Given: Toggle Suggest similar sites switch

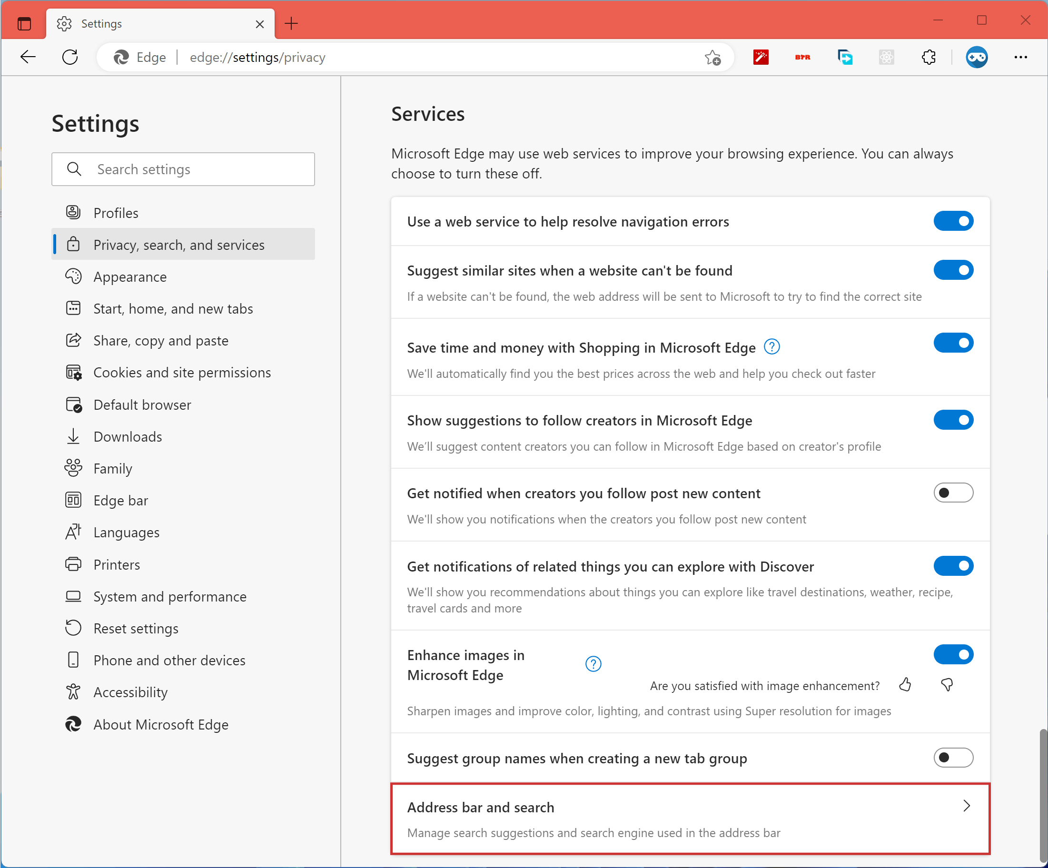Looking at the screenshot, I should pyautogui.click(x=953, y=270).
